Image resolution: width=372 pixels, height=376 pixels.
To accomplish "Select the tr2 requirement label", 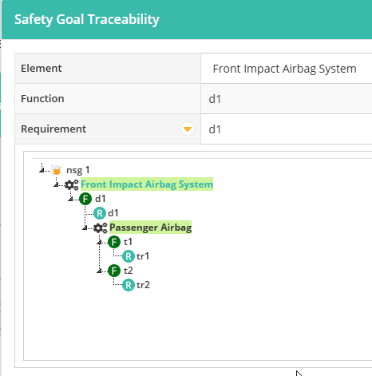I will pos(143,285).
